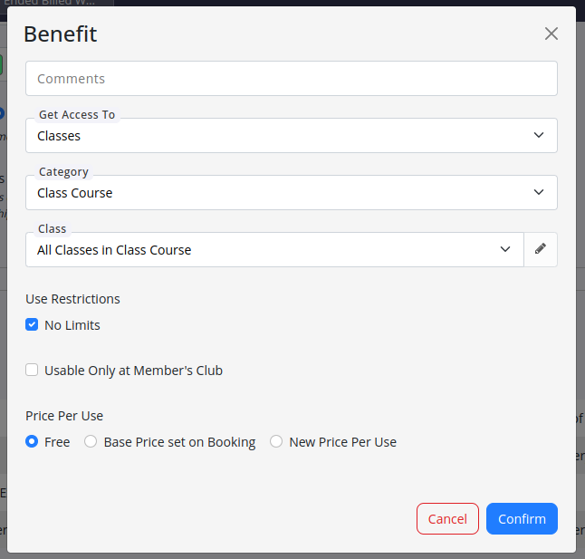Viewport: 585px width, 559px height.
Task: Click the blue Confirm button
Action: coord(522,519)
